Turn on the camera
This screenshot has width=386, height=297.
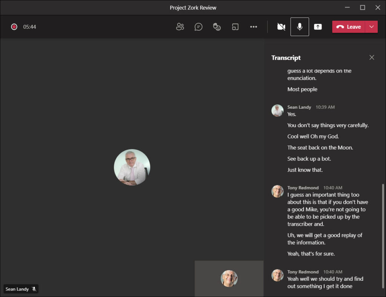281,27
